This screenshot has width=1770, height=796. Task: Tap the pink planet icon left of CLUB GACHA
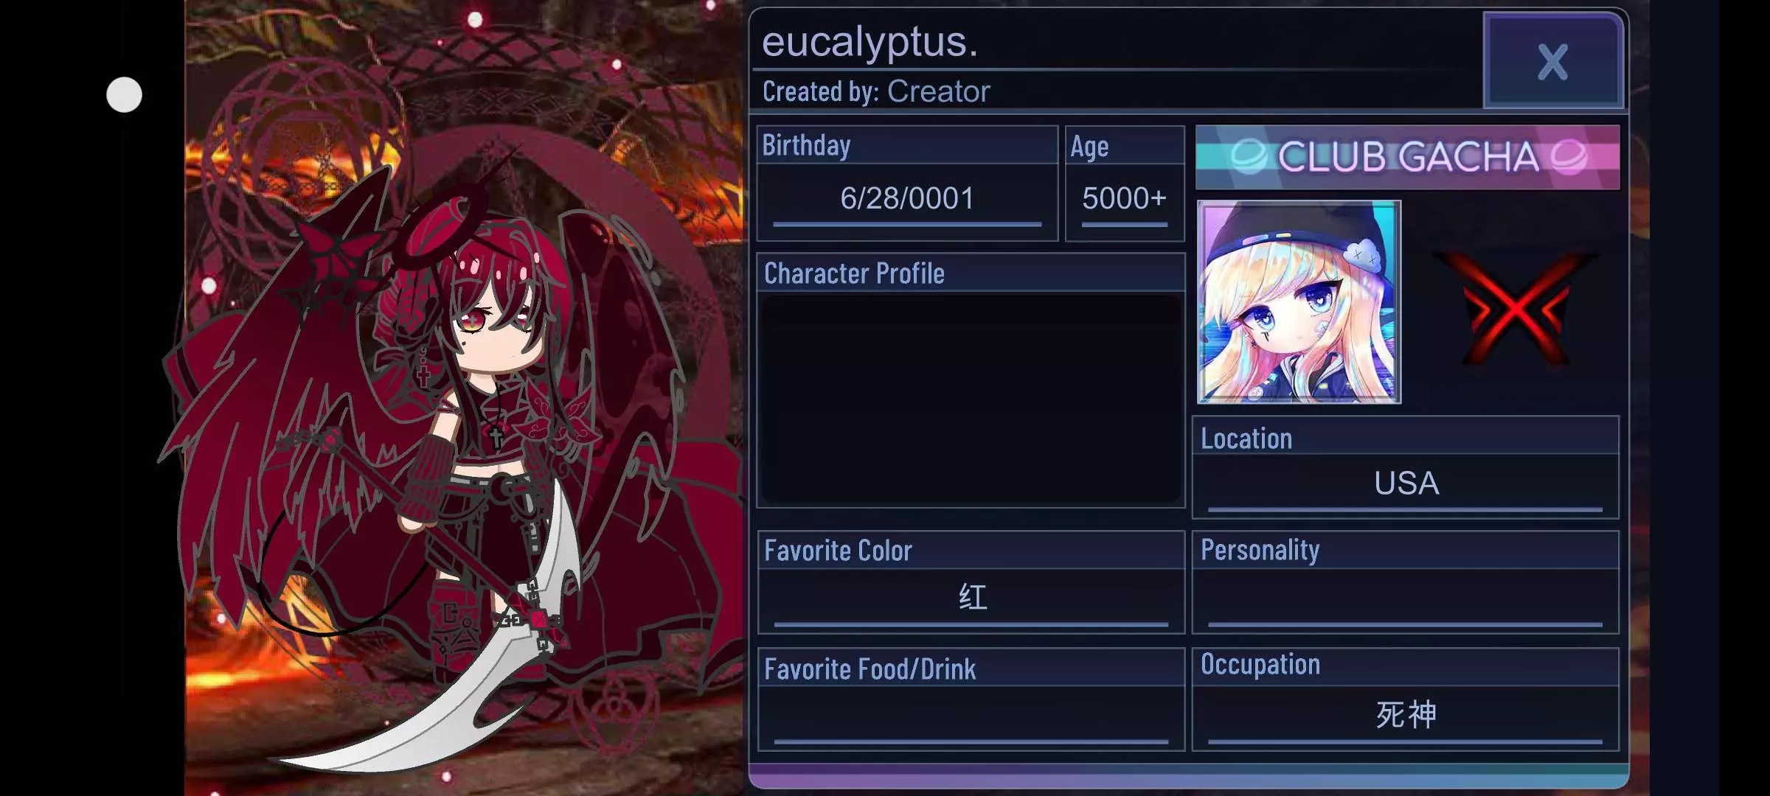pos(1249,156)
